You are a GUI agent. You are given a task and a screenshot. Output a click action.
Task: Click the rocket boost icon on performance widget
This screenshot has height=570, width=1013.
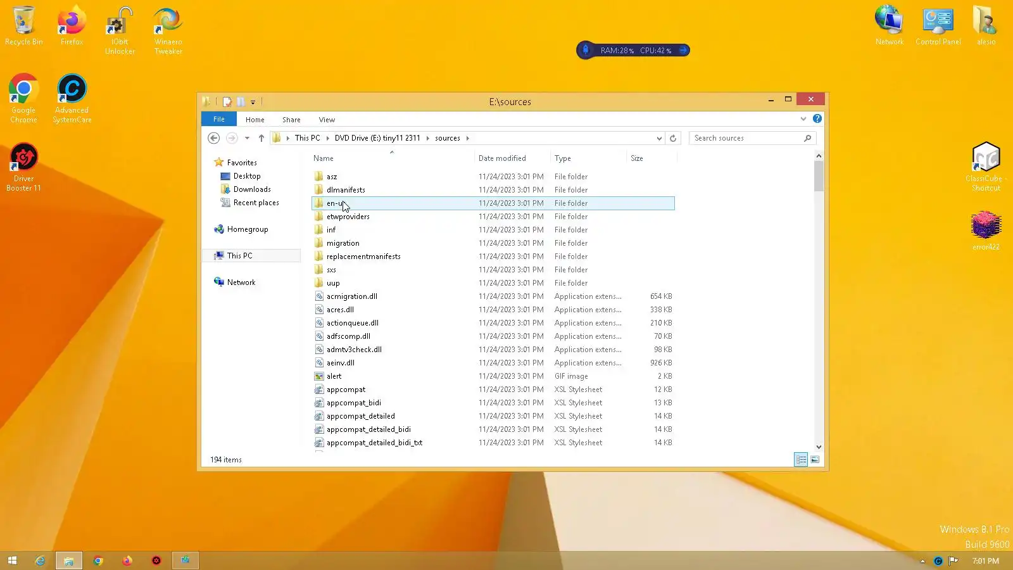click(586, 50)
